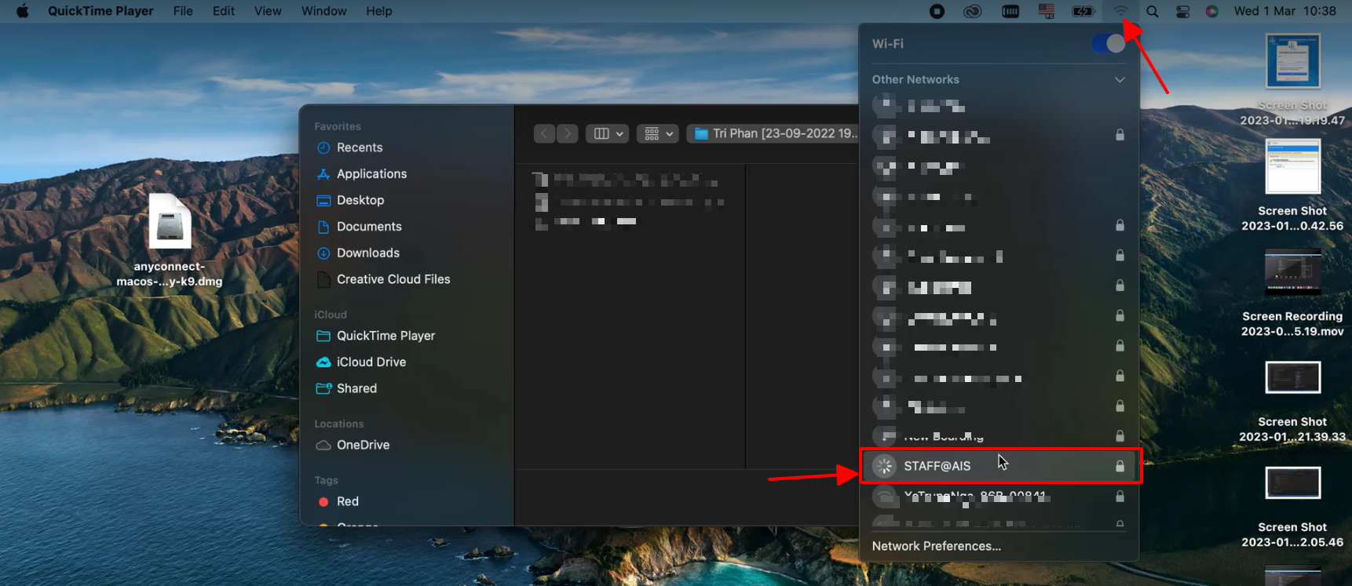The image size is (1352, 586).
Task: Open Downloads in Finder sidebar
Action: (x=367, y=253)
